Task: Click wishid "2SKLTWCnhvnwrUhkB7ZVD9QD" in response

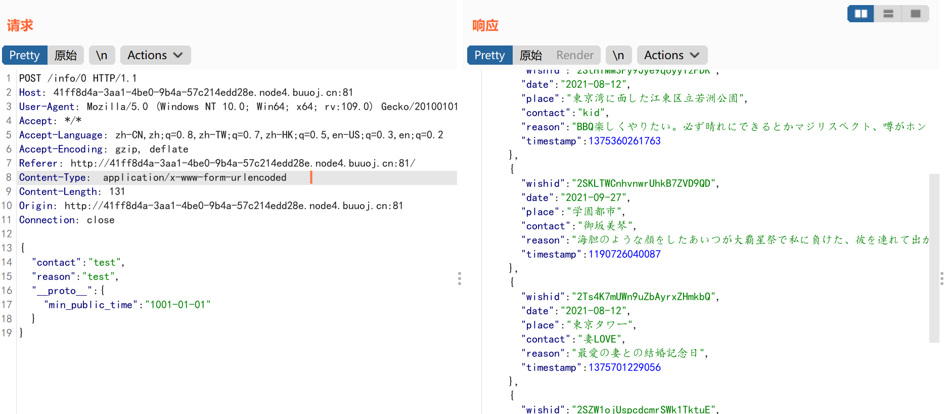Action: point(645,183)
